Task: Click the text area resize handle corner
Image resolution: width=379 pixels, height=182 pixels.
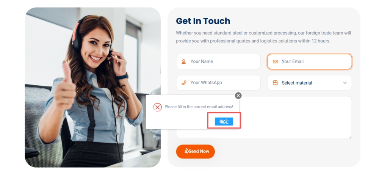Action: tap(350, 137)
